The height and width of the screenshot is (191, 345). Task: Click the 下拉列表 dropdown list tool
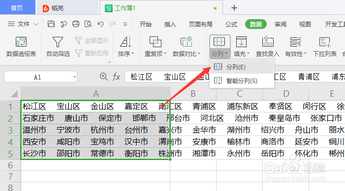(325, 47)
